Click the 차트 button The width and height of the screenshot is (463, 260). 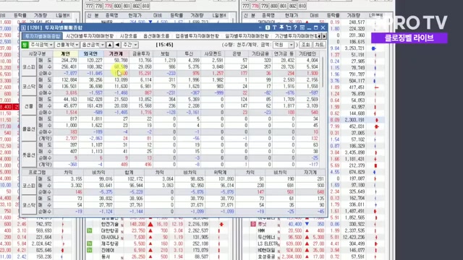click(x=319, y=45)
